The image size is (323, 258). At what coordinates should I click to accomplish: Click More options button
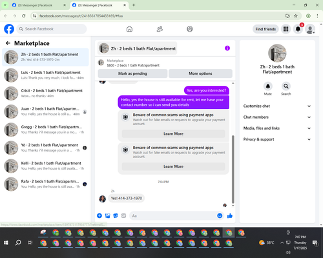(x=200, y=74)
